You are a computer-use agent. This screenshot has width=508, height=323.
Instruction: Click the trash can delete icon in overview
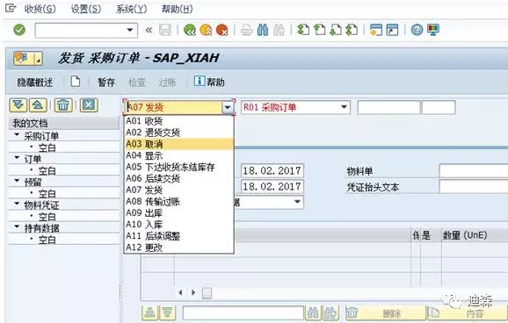tap(63, 105)
